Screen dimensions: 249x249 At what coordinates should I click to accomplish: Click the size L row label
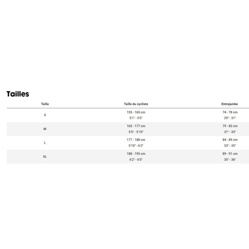click(45, 143)
